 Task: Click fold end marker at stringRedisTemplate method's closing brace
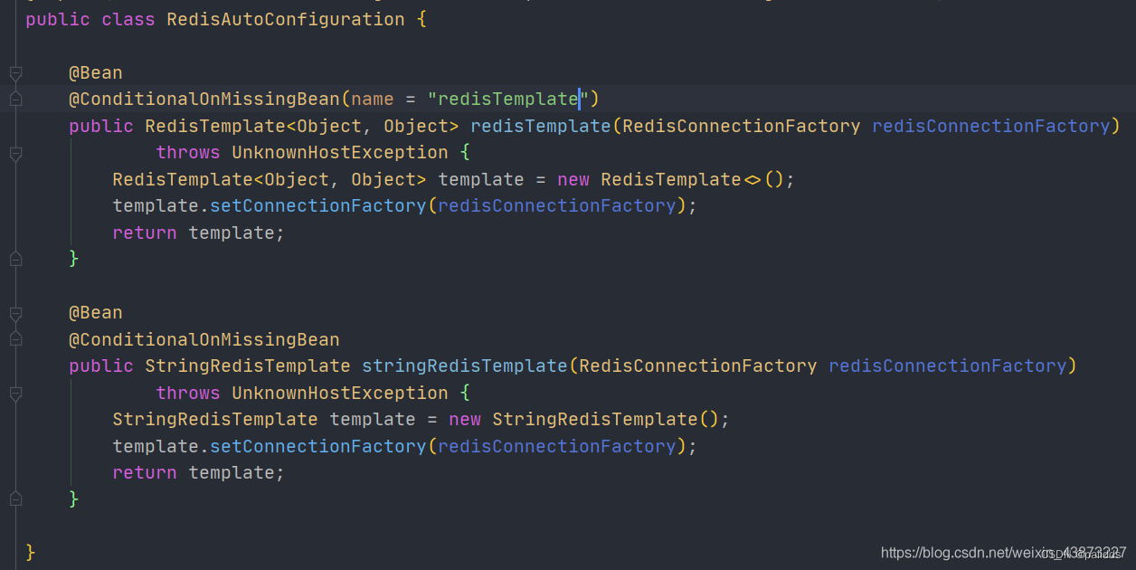[x=15, y=499]
